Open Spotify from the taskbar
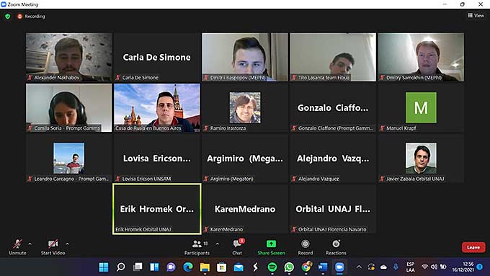490x276 pixels. coord(272,267)
